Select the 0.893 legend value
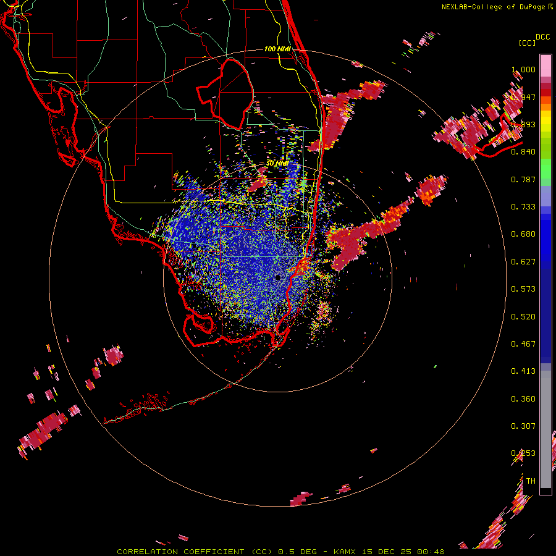Image resolution: width=556 pixels, height=556 pixels. pos(523,124)
